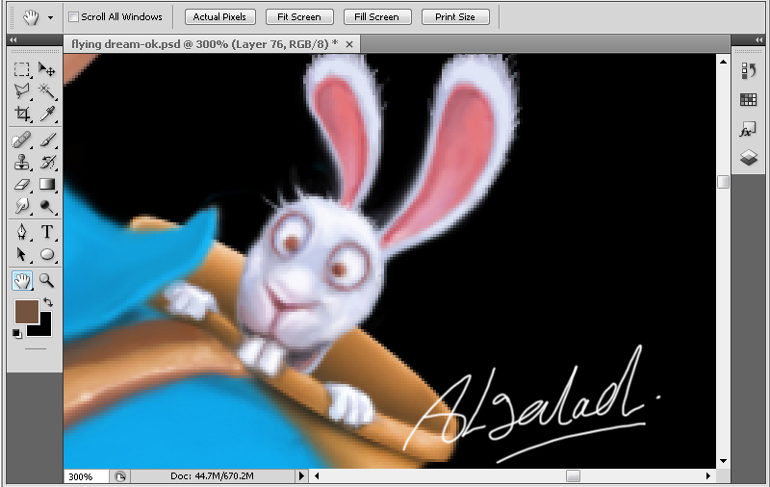Click the Fill Screen button

(376, 16)
